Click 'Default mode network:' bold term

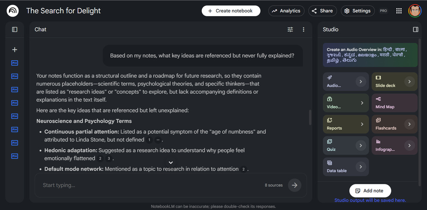74,169
